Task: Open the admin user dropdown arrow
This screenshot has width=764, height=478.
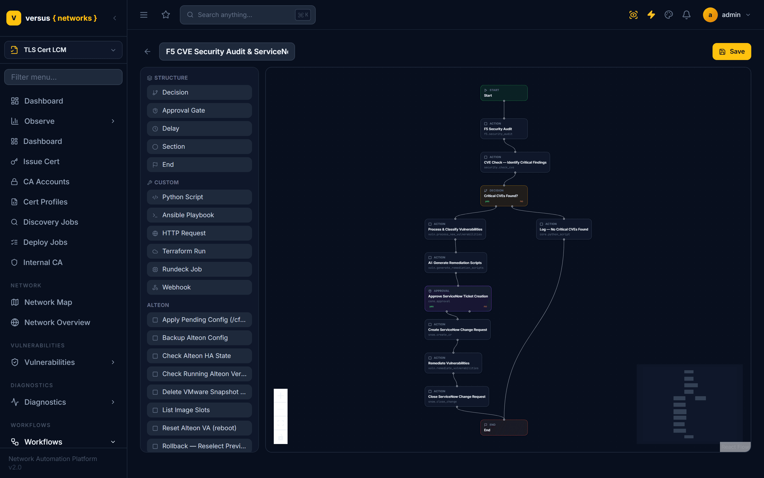Action: (748, 15)
